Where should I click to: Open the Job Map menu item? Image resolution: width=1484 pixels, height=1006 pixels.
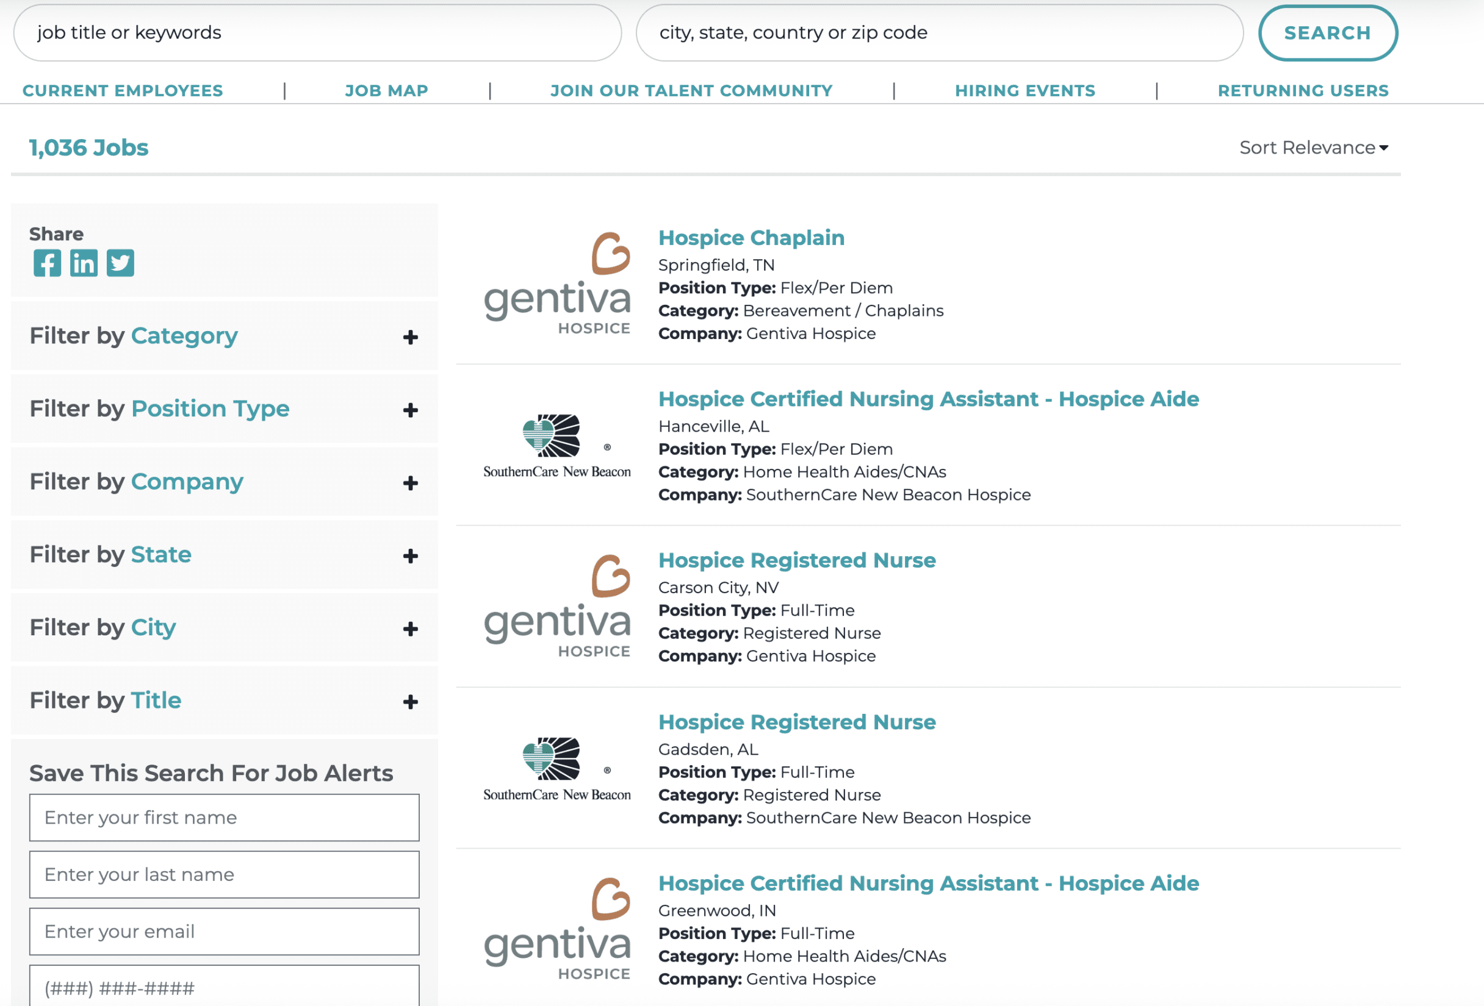click(386, 91)
